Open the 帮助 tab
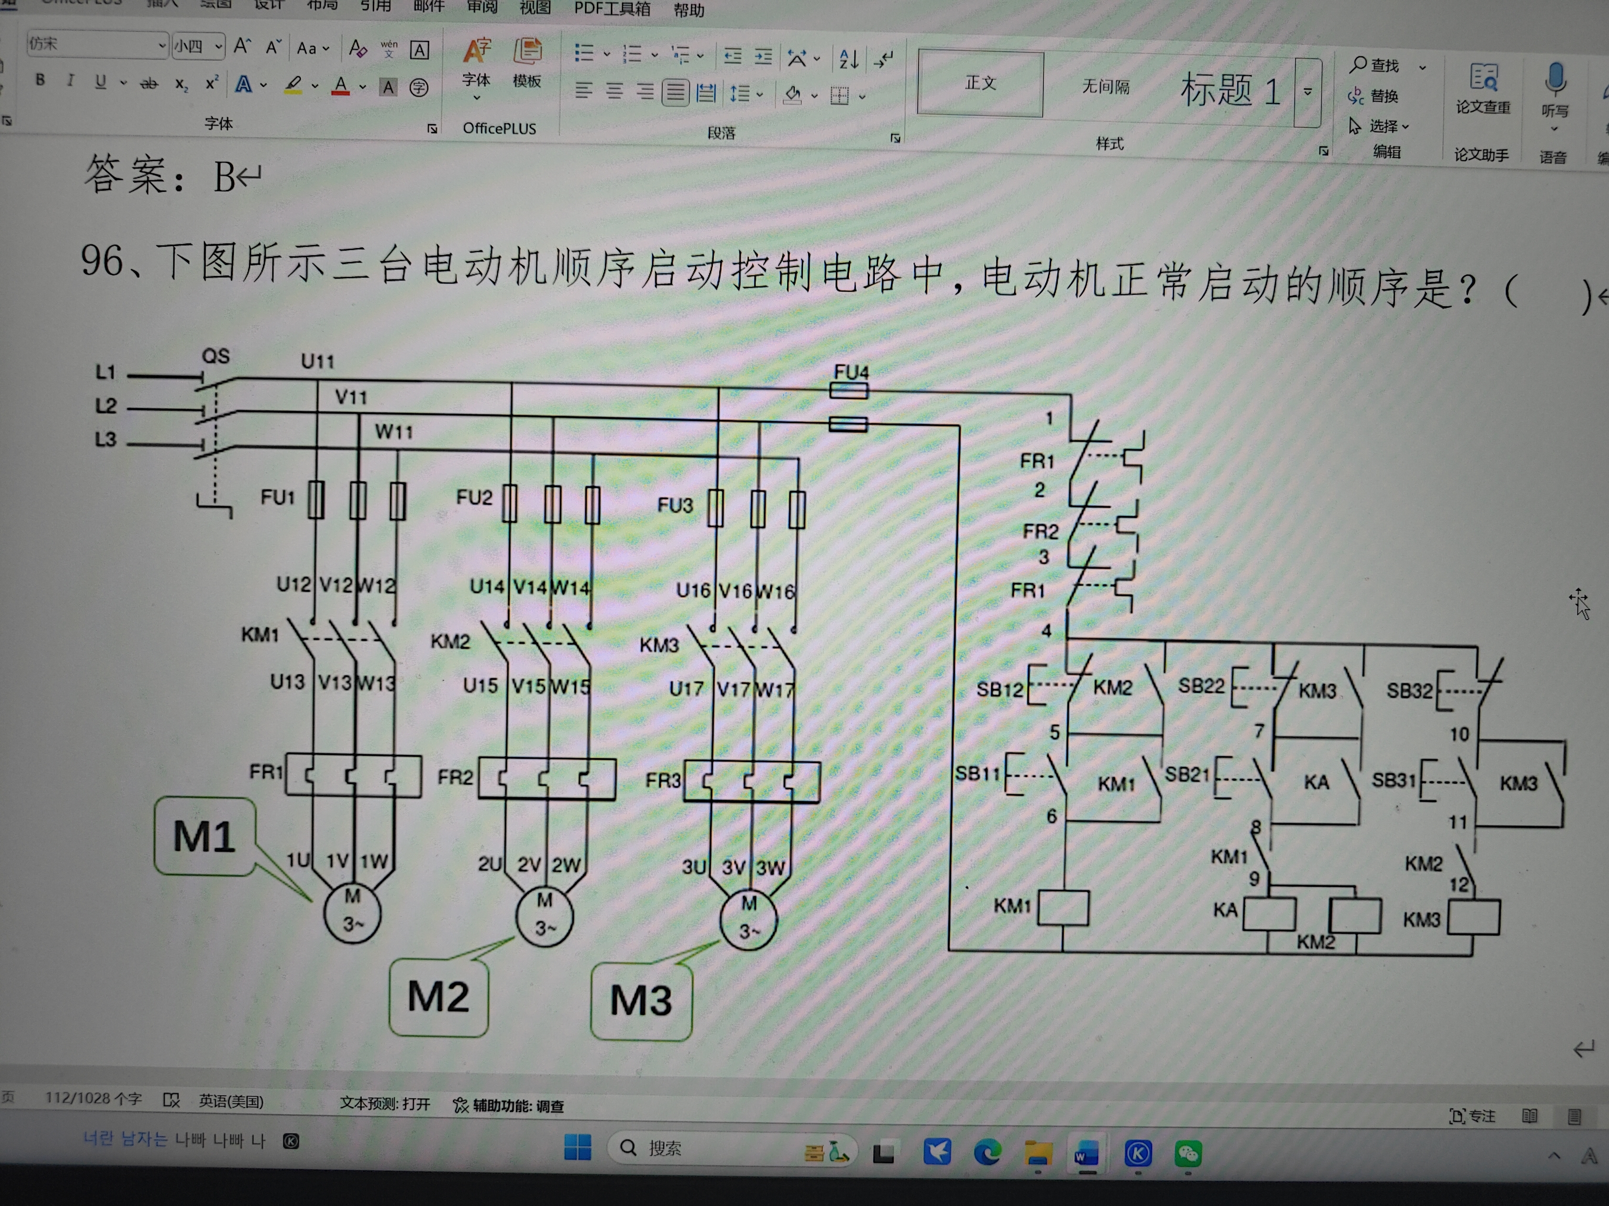The height and width of the screenshot is (1206, 1609). click(x=689, y=10)
